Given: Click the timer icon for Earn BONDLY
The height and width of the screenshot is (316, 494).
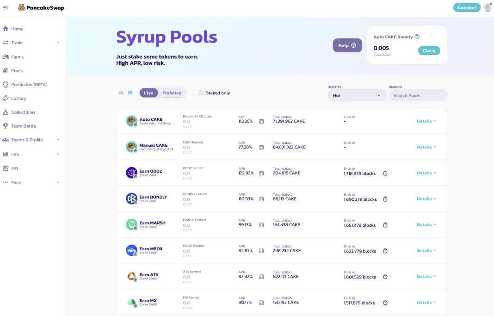Looking at the screenshot, I should pos(385,199).
